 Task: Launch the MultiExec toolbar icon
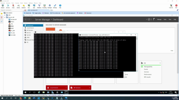[39, 6]
